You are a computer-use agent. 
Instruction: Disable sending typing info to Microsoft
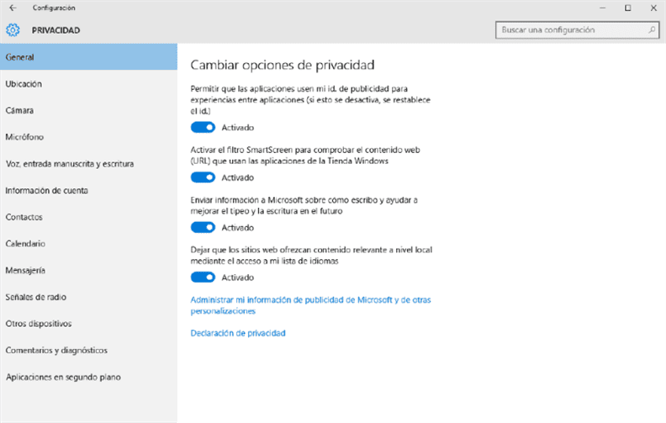[x=203, y=227]
